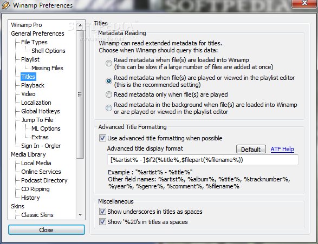Select Jump To File entry
Image resolution: width=318 pixels, height=244 pixels.
click(37, 120)
